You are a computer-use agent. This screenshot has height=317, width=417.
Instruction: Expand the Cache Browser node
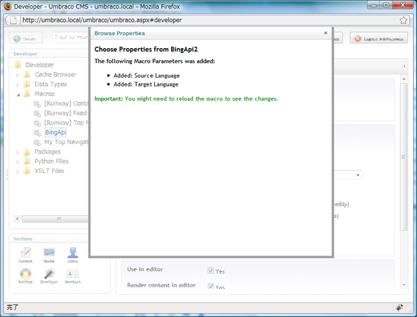pos(18,75)
